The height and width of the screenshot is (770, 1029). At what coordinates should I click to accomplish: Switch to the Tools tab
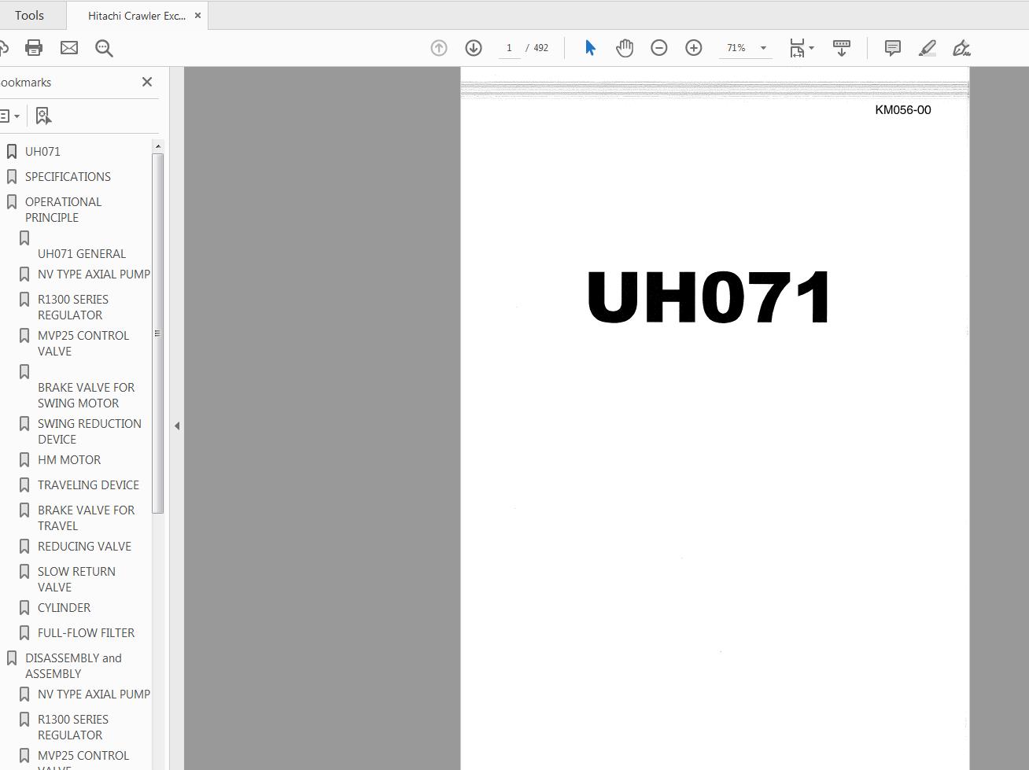pos(29,15)
